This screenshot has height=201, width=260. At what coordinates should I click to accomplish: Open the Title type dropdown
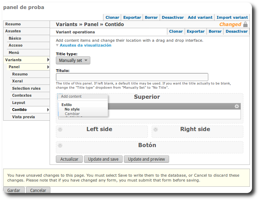73,61
